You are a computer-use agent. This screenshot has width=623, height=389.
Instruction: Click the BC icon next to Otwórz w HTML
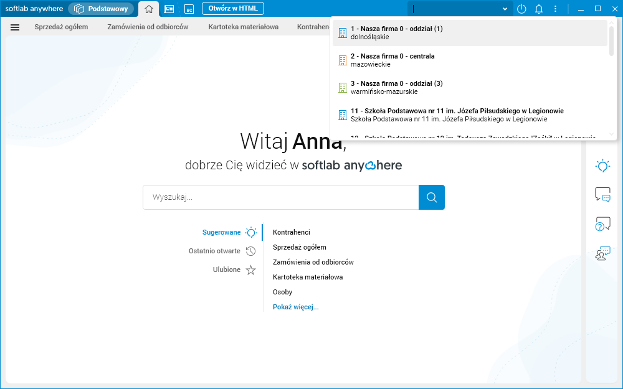[189, 9]
